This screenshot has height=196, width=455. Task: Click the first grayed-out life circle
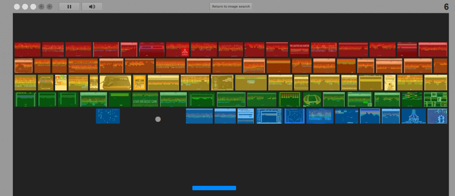point(41,7)
